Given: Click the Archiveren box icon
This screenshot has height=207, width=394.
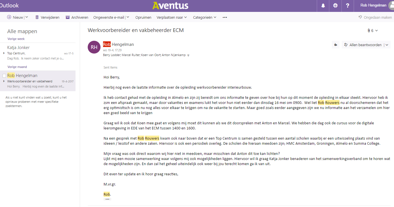Looking at the screenshot, I should pos(68,17).
